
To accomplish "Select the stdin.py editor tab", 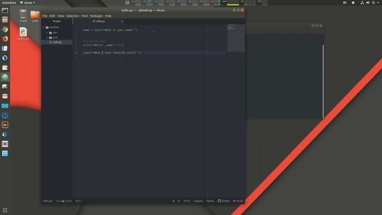I will (99, 21).
